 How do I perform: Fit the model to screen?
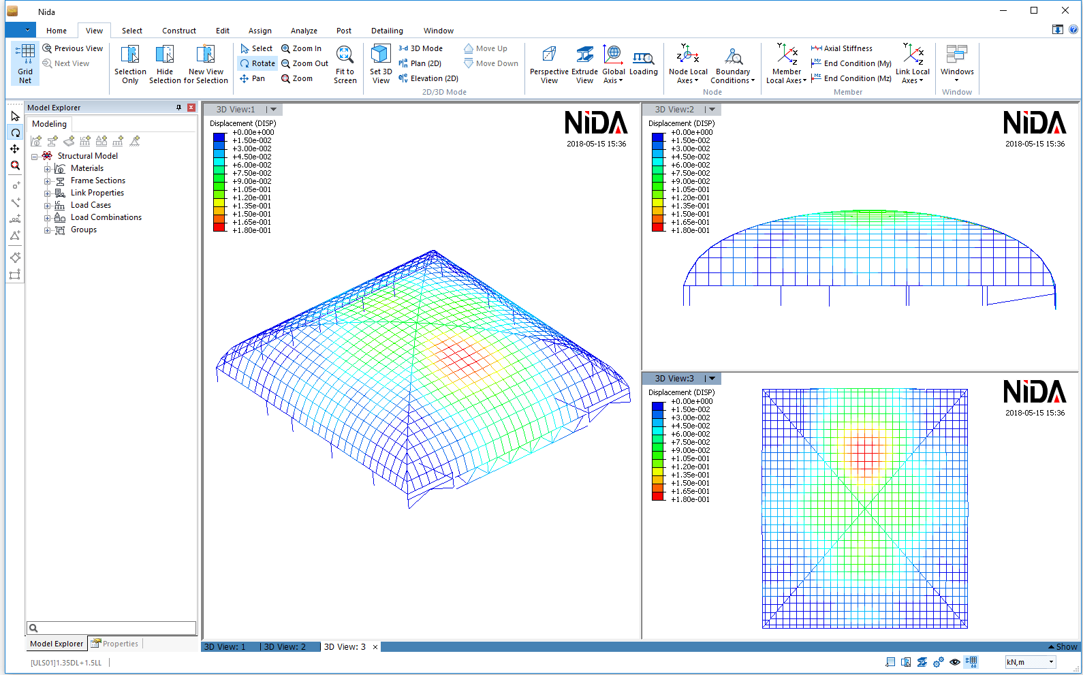[345, 64]
